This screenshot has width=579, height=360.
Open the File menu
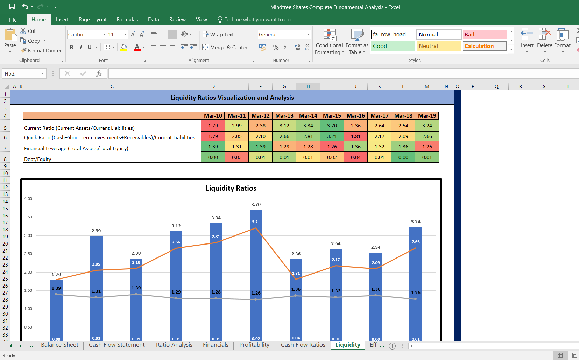pyautogui.click(x=13, y=20)
